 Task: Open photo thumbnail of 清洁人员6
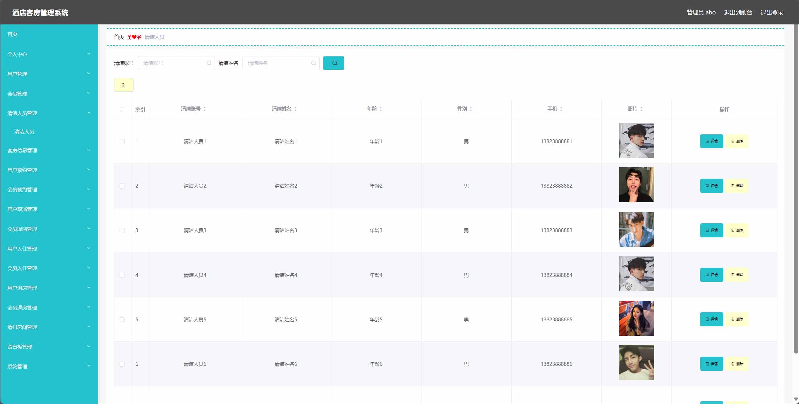click(x=636, y=363)
